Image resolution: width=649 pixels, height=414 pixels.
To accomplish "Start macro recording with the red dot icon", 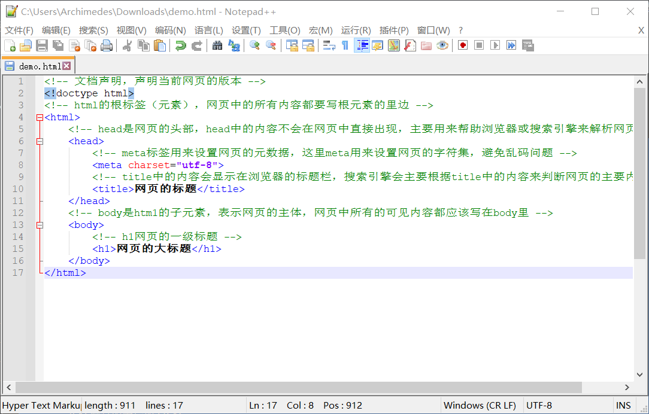I will click(x=462, y=45).
